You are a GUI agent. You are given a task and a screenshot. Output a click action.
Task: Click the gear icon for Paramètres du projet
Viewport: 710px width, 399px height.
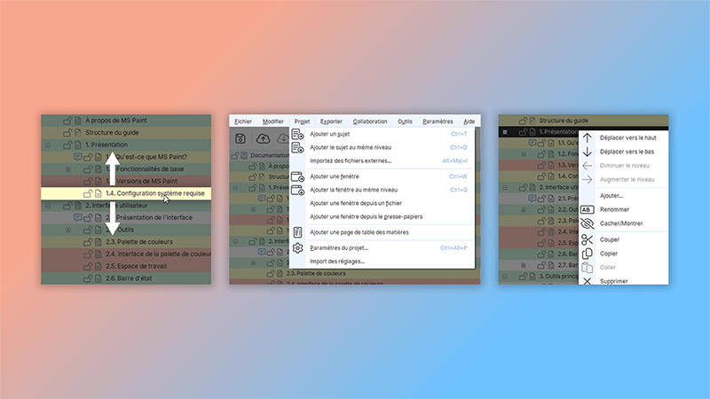(x=298, y=248)
